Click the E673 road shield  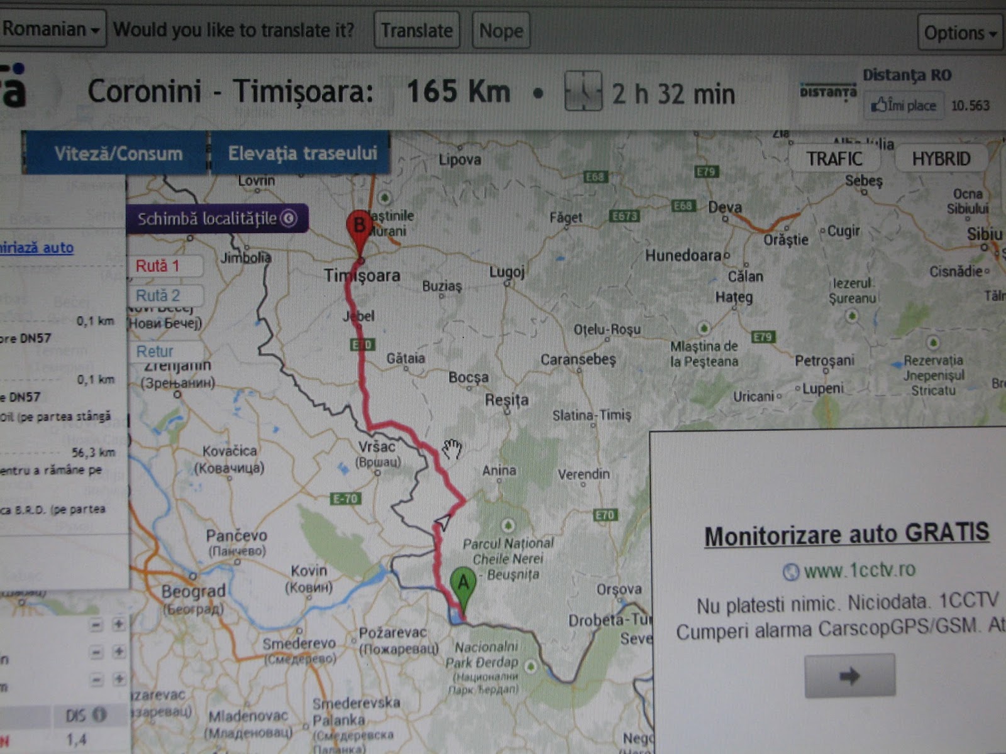coord(624,216)
